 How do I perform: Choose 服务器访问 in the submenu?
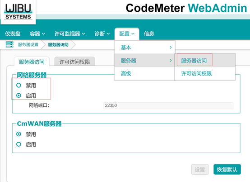(x=194, y=61)
